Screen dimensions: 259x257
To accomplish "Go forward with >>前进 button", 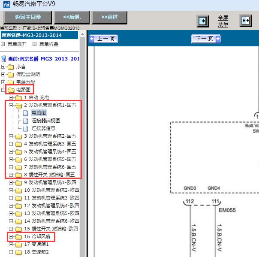I will coord(109,17).
